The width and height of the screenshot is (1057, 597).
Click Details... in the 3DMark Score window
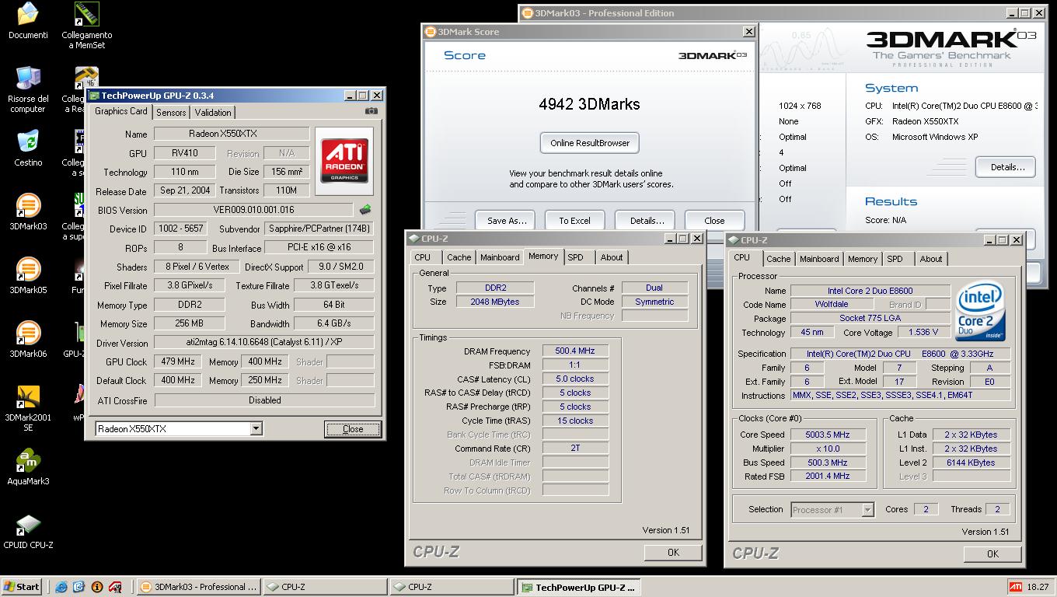[x=647, y=221]
